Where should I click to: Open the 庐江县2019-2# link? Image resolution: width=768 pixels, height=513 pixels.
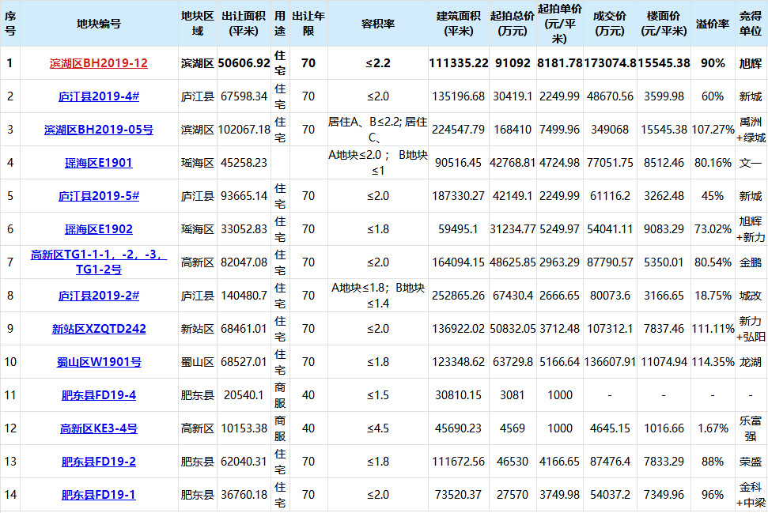(98, 296)
